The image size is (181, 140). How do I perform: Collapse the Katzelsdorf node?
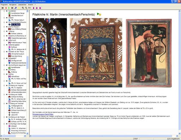click(x=4, y=58)
